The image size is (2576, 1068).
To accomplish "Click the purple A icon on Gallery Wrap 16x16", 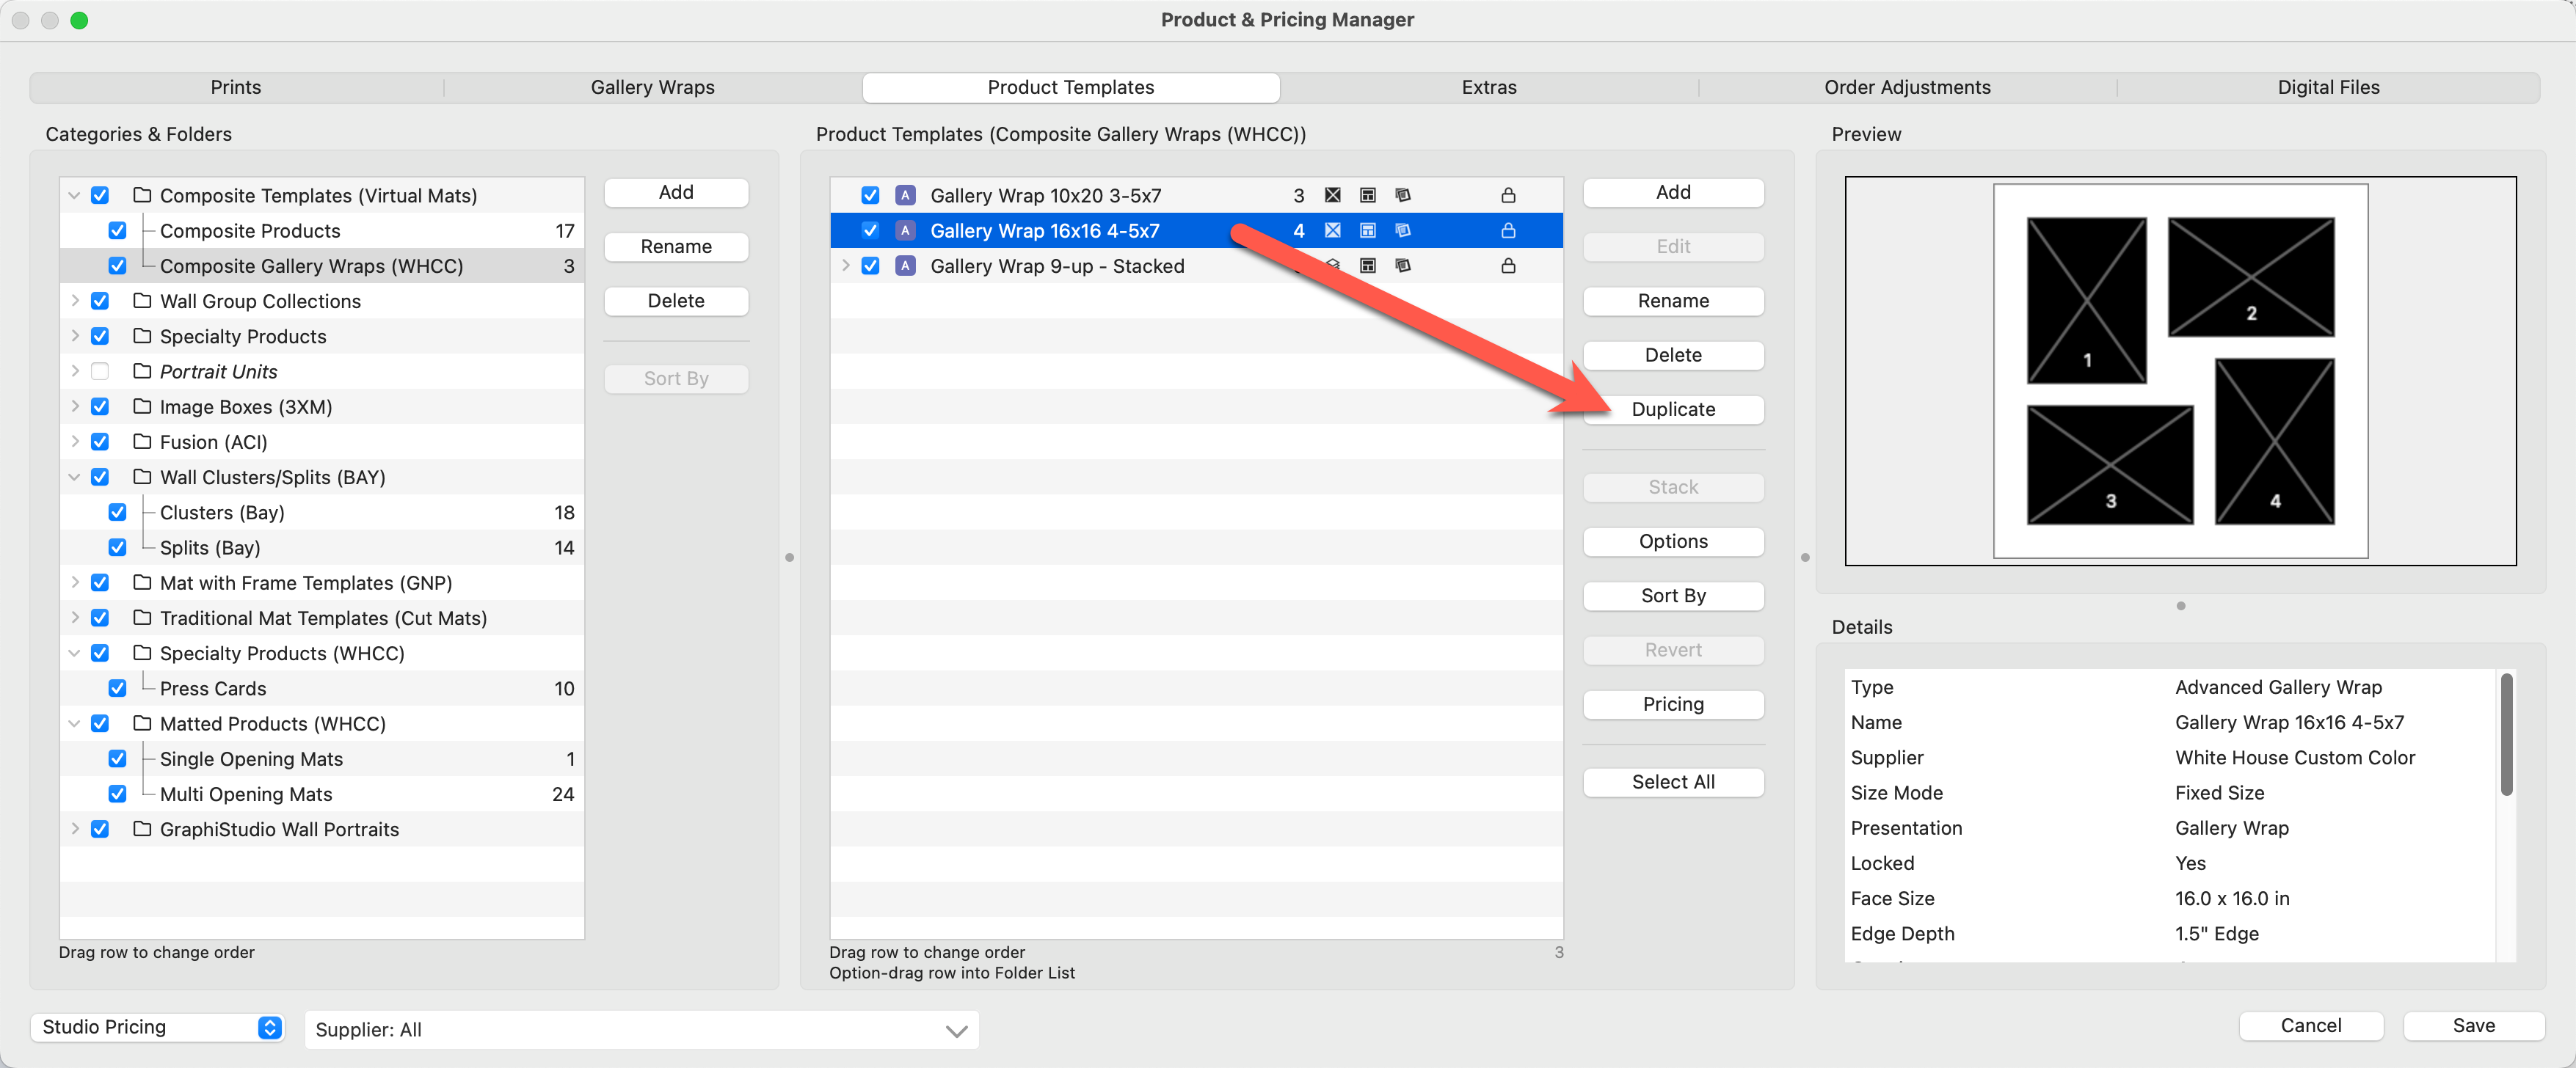I will [905, 230].
